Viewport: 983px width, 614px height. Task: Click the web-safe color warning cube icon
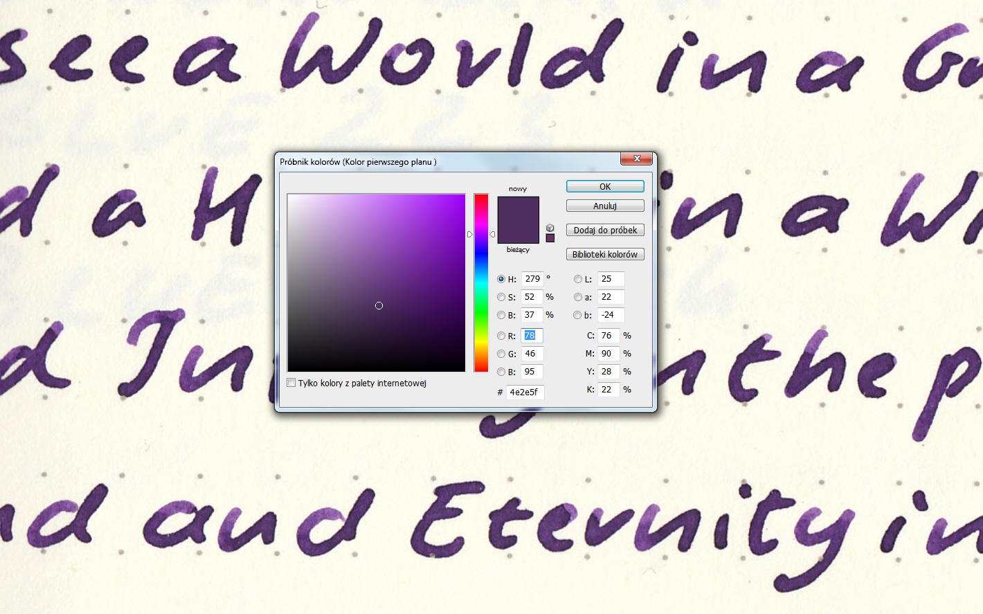tap(550, 228)
